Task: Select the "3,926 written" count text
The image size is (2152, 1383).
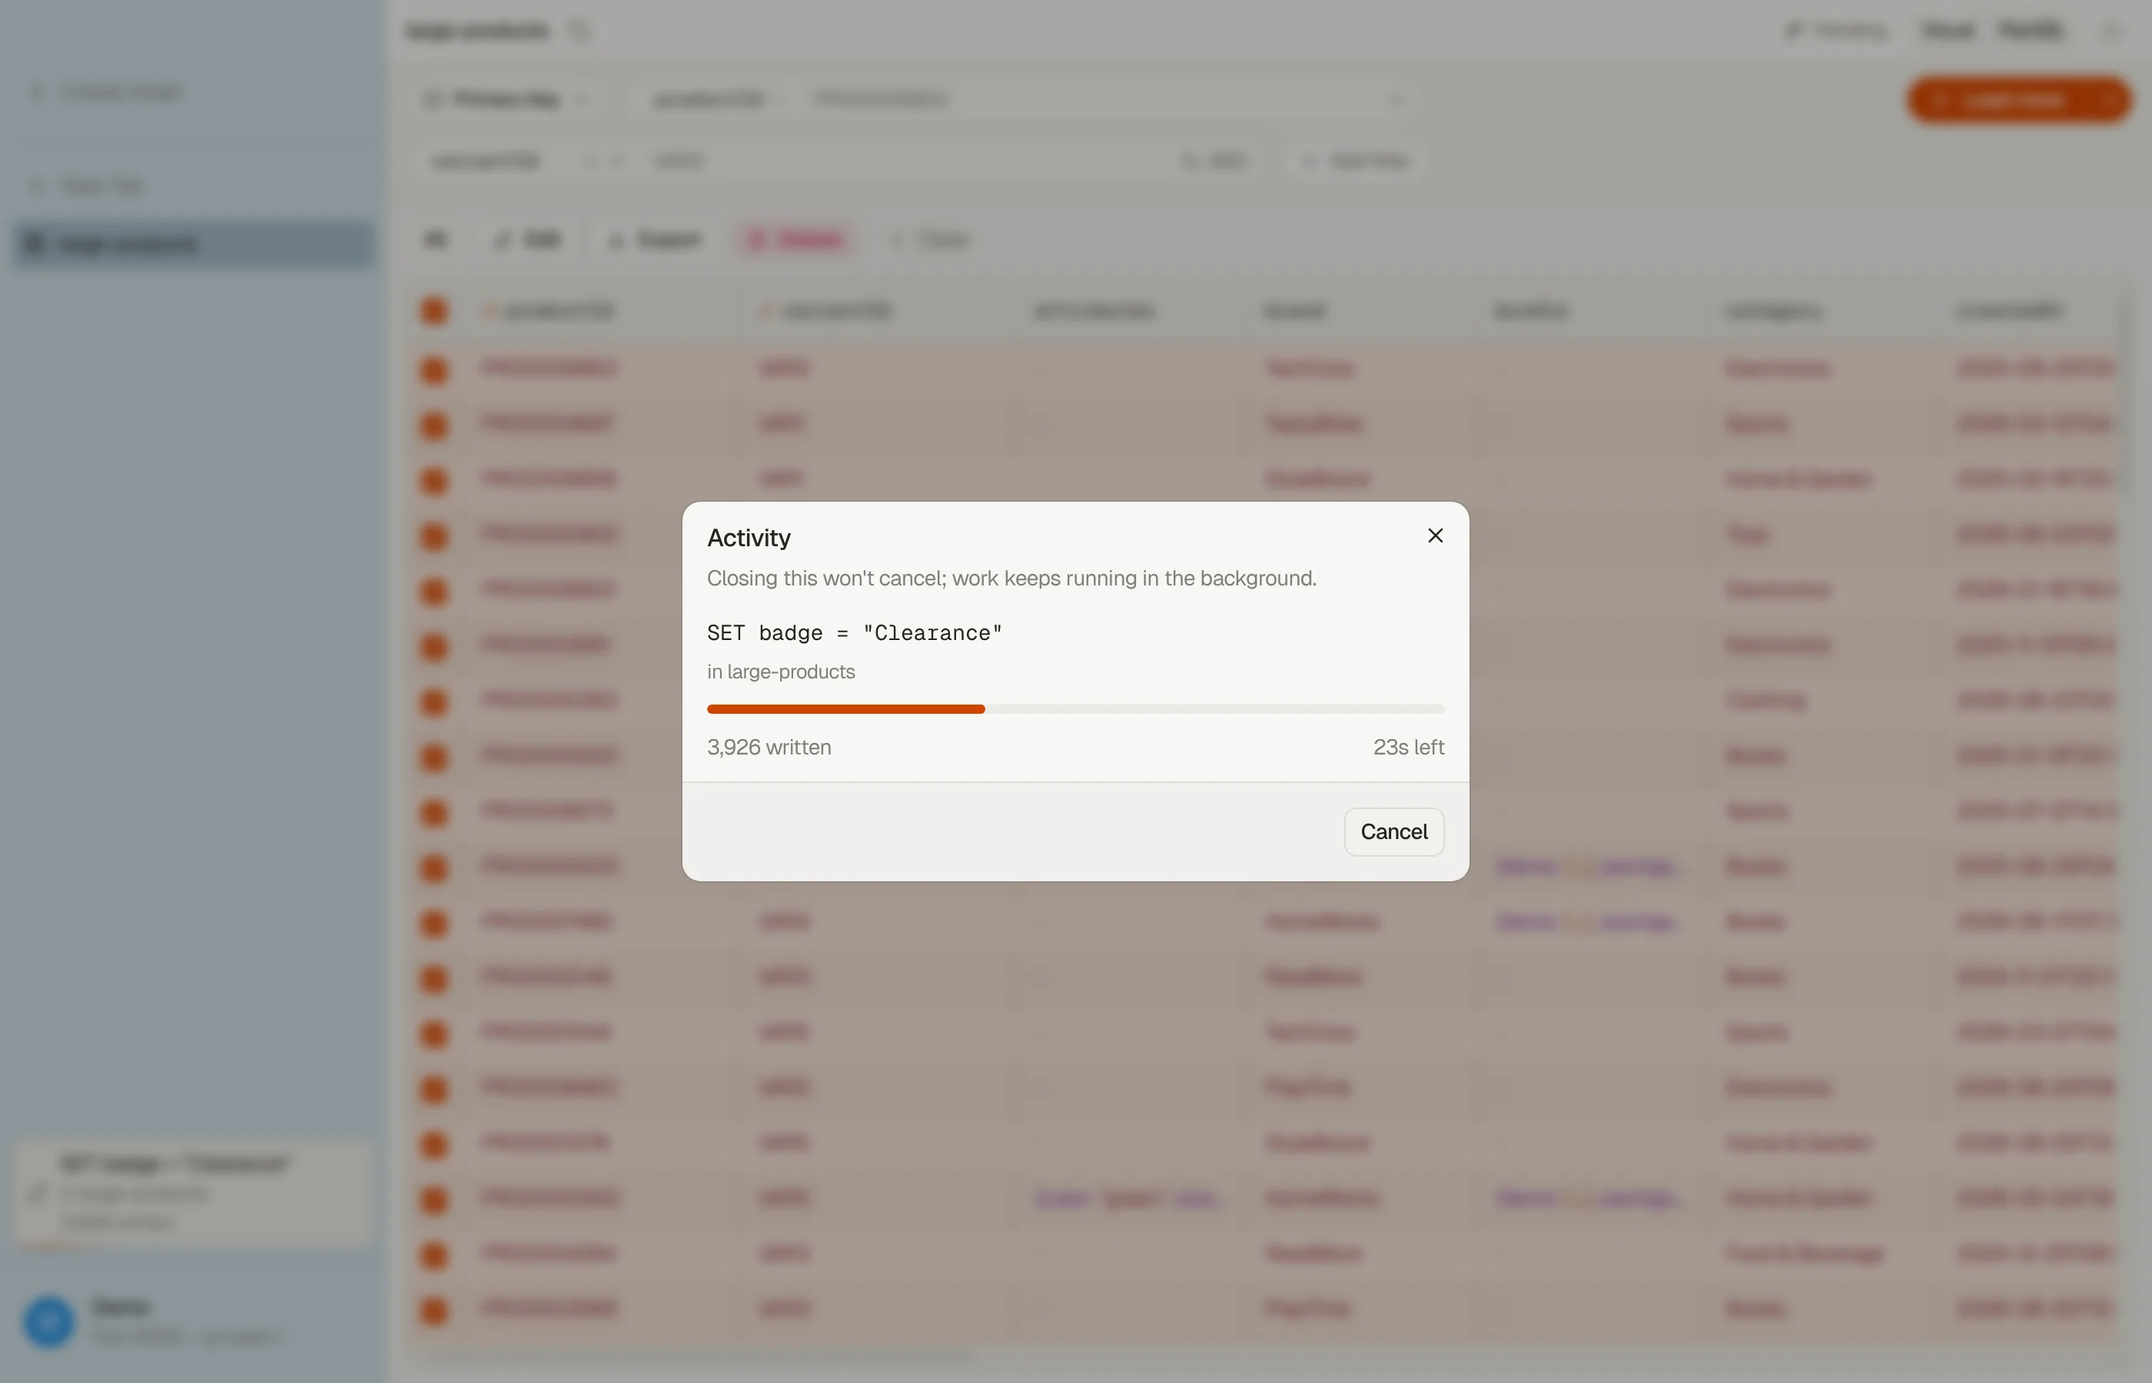Action: (769, 747)
